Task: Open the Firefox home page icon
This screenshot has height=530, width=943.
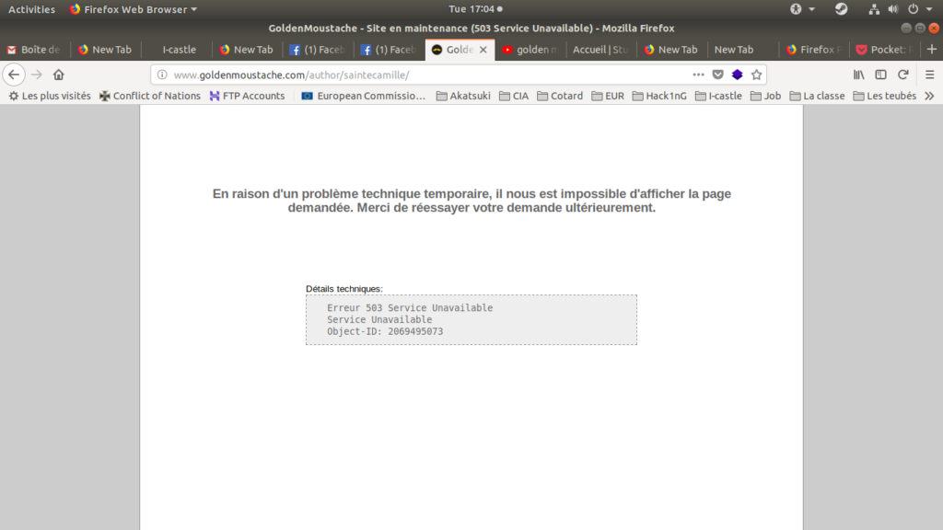Action: pos(58,75)
